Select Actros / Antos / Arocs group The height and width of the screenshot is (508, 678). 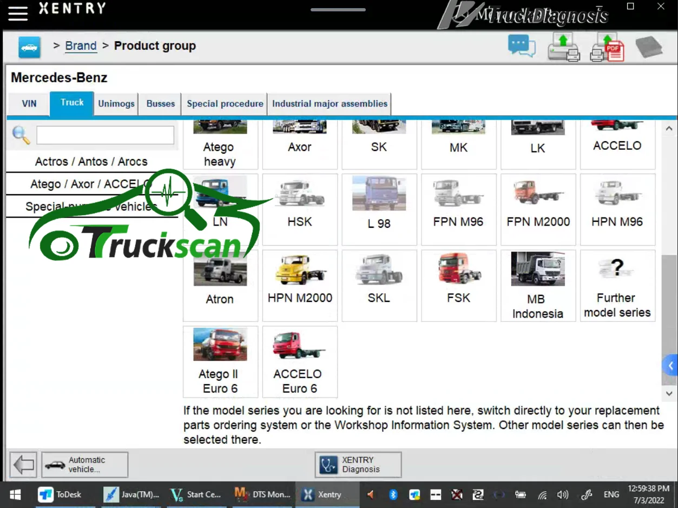pos(91,162)
